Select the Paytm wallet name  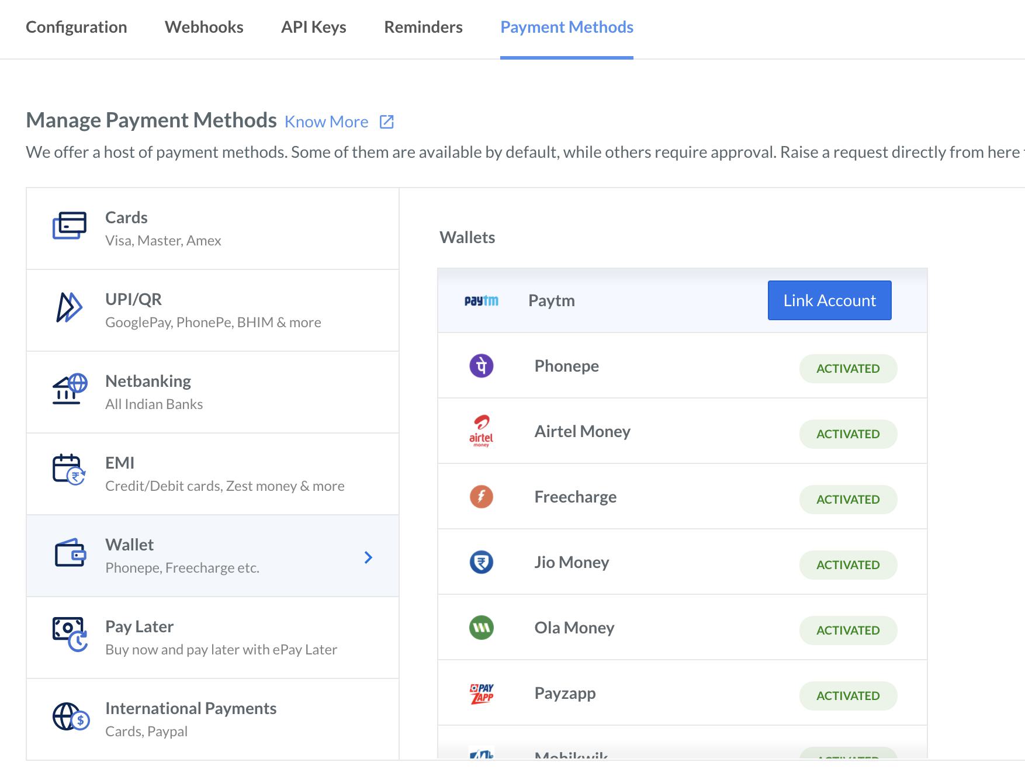pos(552,300)
